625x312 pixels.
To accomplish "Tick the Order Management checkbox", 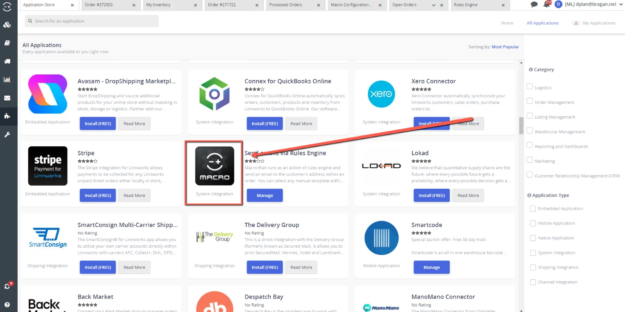I will click(530, 101).
